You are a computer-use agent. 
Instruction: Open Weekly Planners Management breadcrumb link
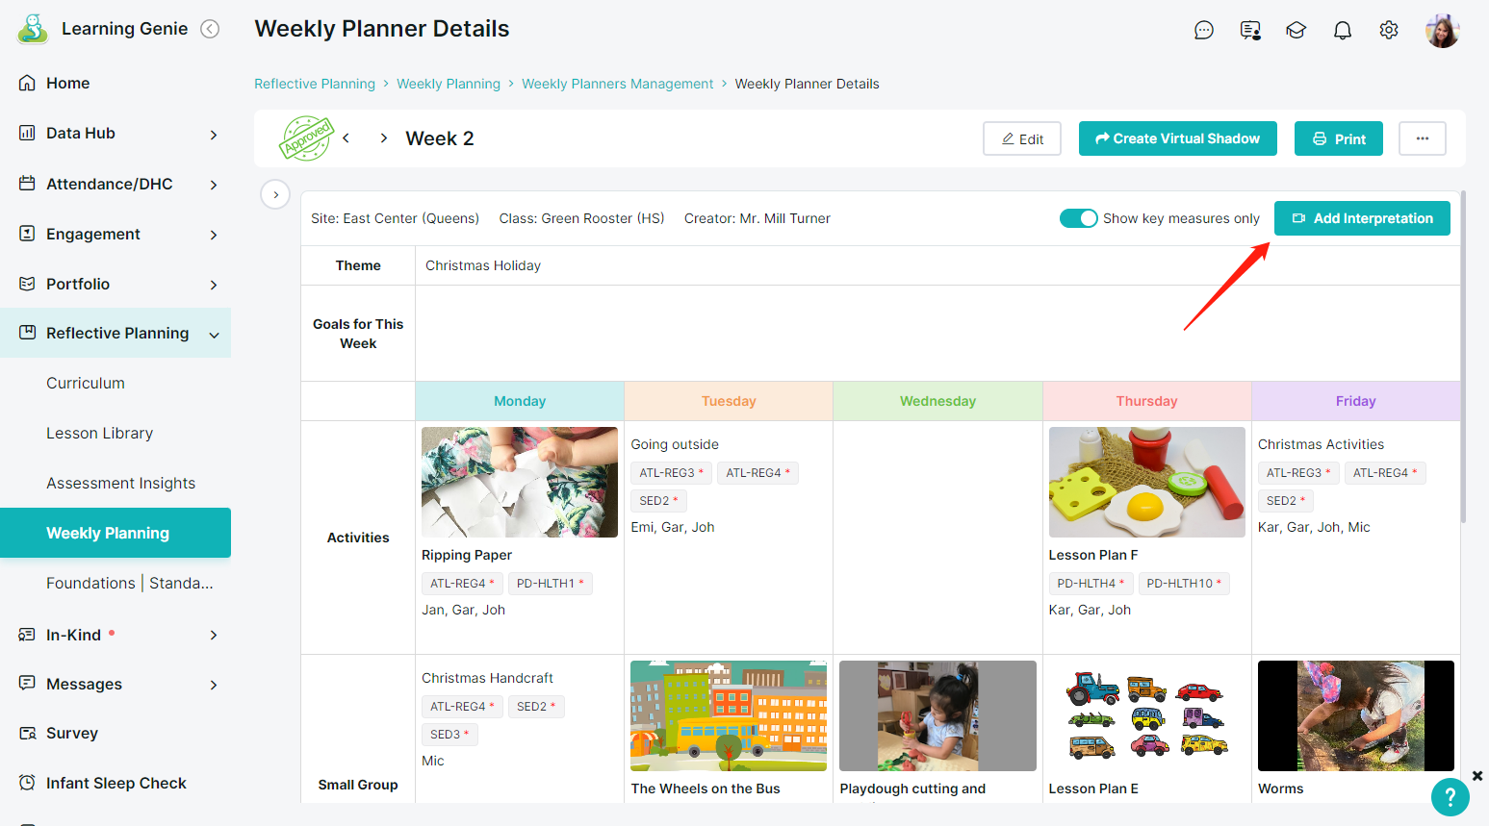click(617, 84)
